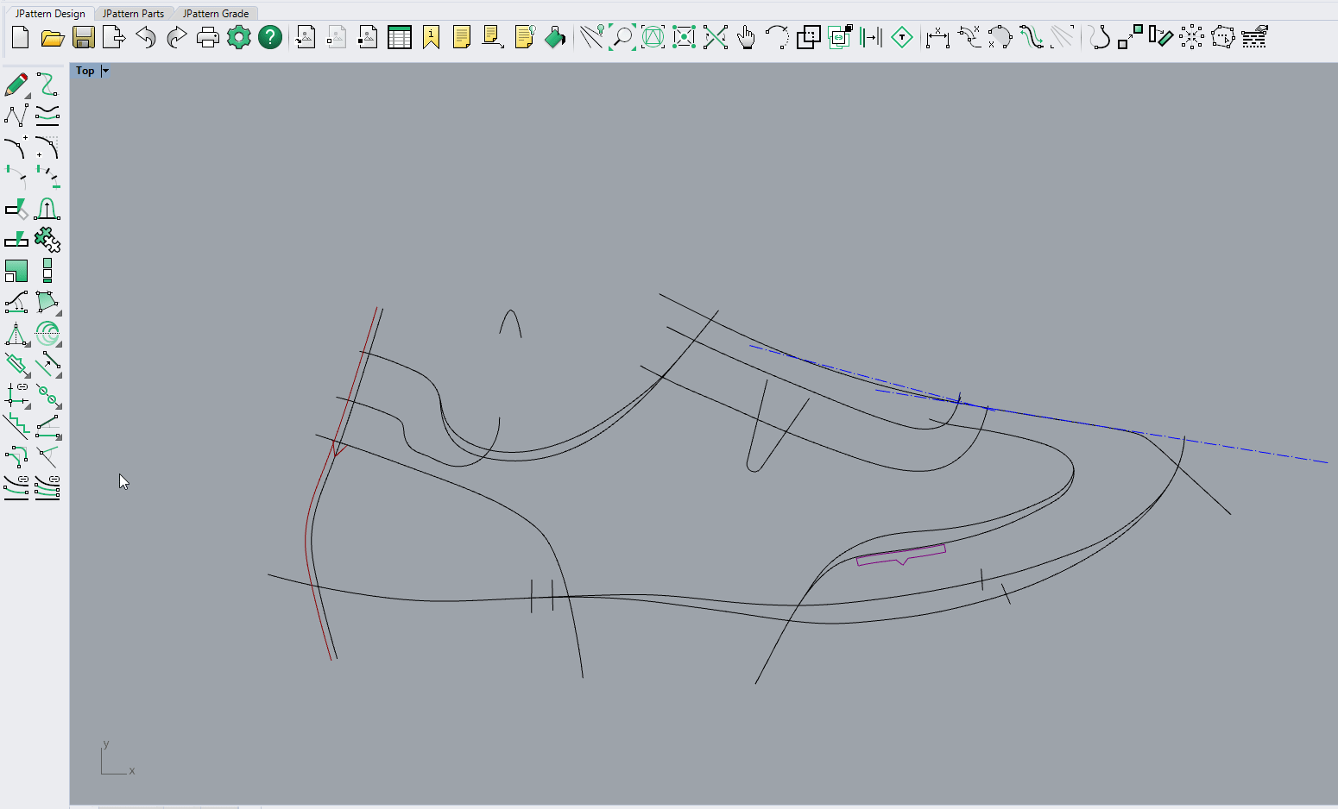Click the horizontal dimension measurement tool
The height and width of the screenshot is (809, 1338).
coord(937,37)
